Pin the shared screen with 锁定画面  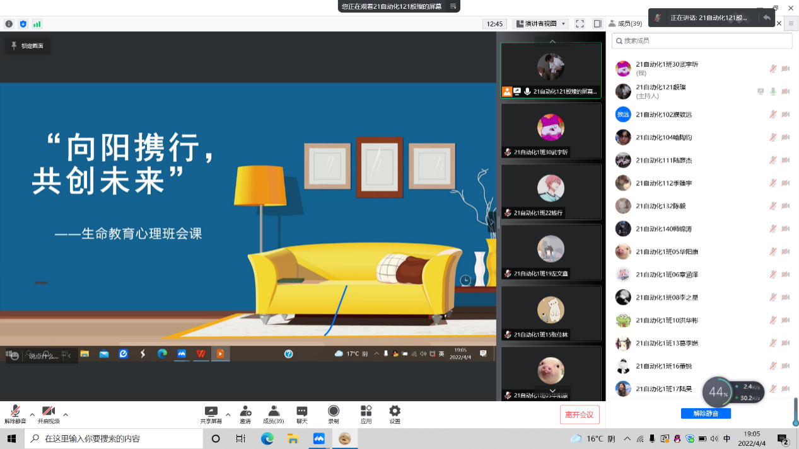pos(27,46)
